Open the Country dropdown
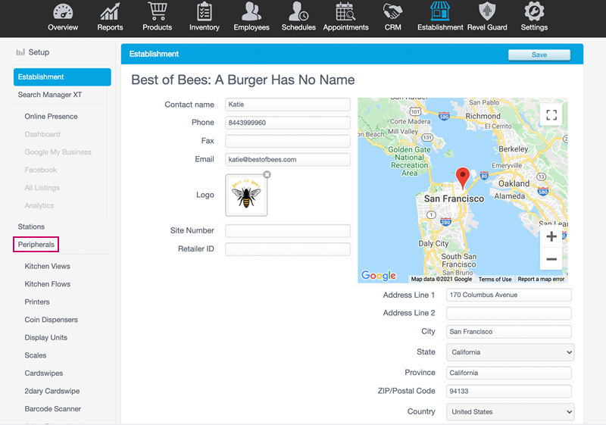 510,412
